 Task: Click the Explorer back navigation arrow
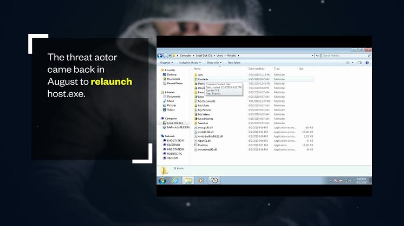160,56
